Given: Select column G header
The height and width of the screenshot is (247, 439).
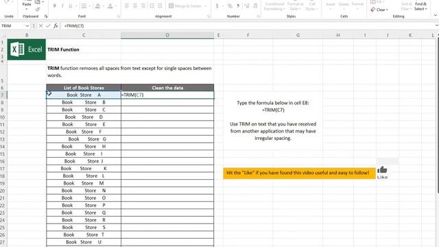Looking at the screenshot, I should tap(298, 35).
